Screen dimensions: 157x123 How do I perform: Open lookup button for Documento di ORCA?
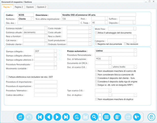click(x=110, y=63)
